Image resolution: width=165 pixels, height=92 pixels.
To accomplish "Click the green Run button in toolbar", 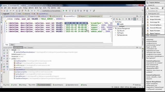I will (x=64, y=11).
